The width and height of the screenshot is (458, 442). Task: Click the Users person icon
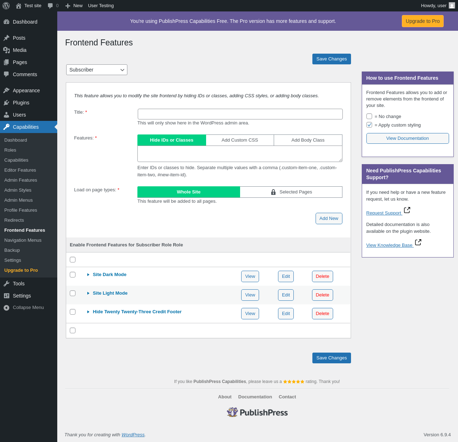6,115
